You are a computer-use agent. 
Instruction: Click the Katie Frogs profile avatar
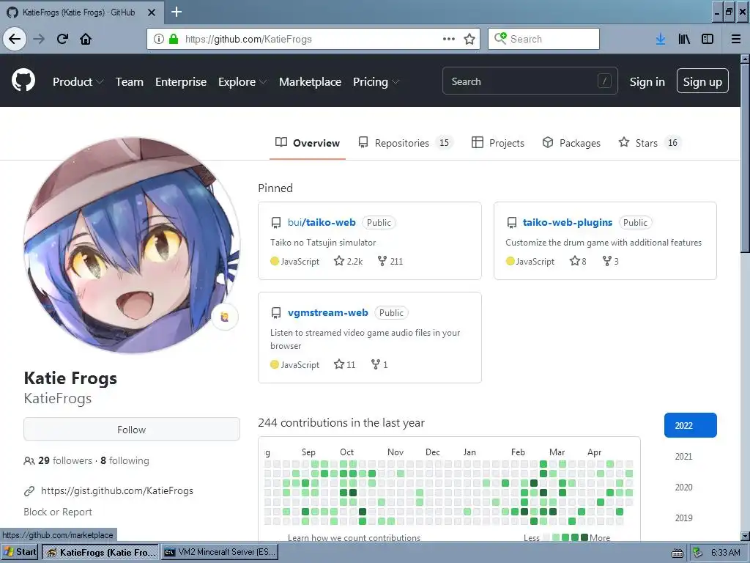(x=132, y=245)
